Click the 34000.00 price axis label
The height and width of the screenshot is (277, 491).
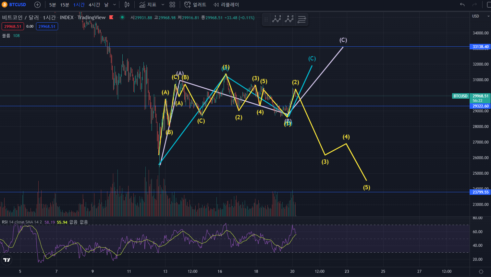[x=481, y=33]
